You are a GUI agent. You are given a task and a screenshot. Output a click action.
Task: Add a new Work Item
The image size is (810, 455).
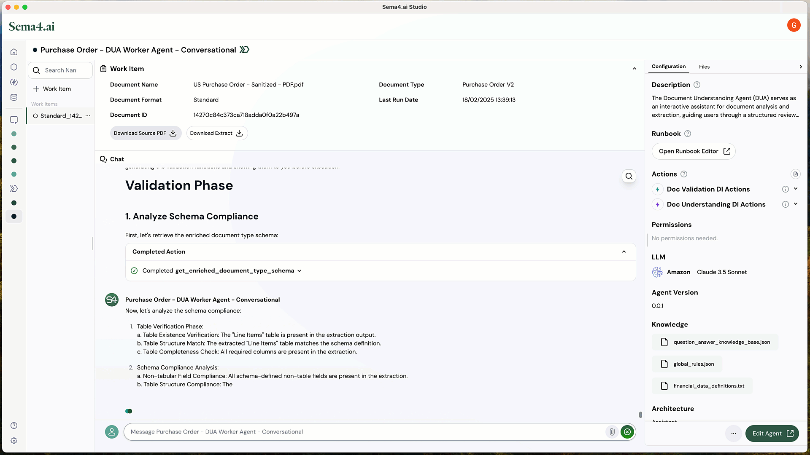(52, 89)
